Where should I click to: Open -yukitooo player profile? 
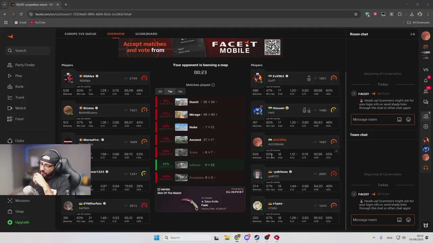(x=280, y=172)
